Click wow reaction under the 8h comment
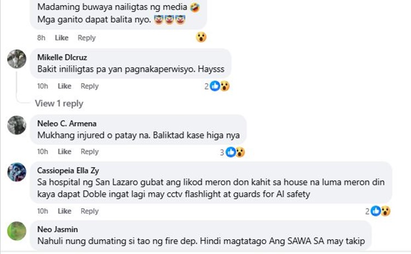411x254 pixels. point(201,37)
